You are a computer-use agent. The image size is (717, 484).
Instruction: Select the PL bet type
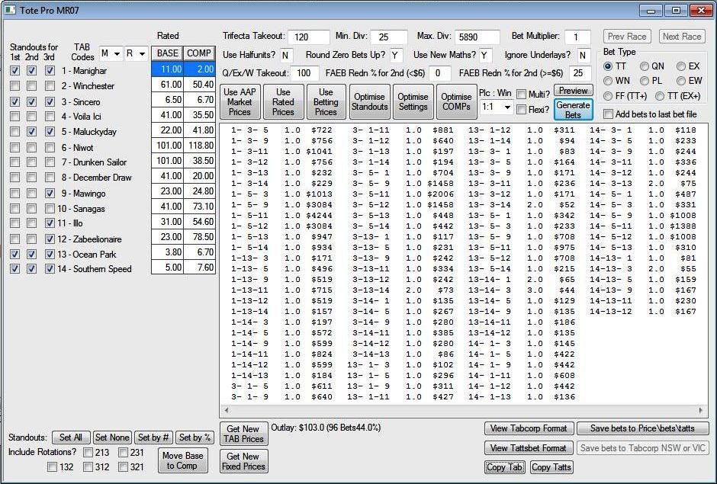(645, 81)
